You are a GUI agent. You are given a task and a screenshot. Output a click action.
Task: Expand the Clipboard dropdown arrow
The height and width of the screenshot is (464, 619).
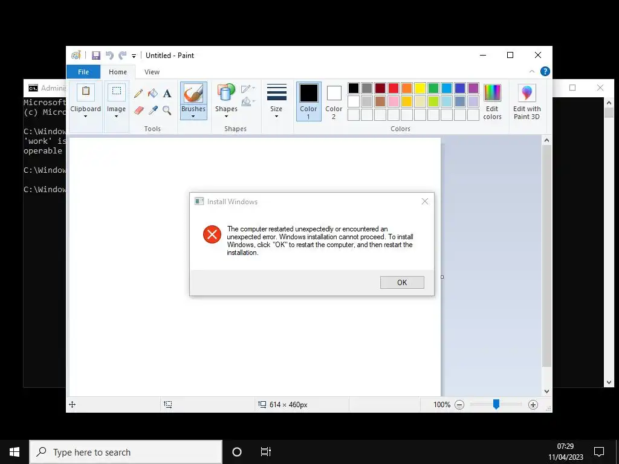click(x=85, y=117)
